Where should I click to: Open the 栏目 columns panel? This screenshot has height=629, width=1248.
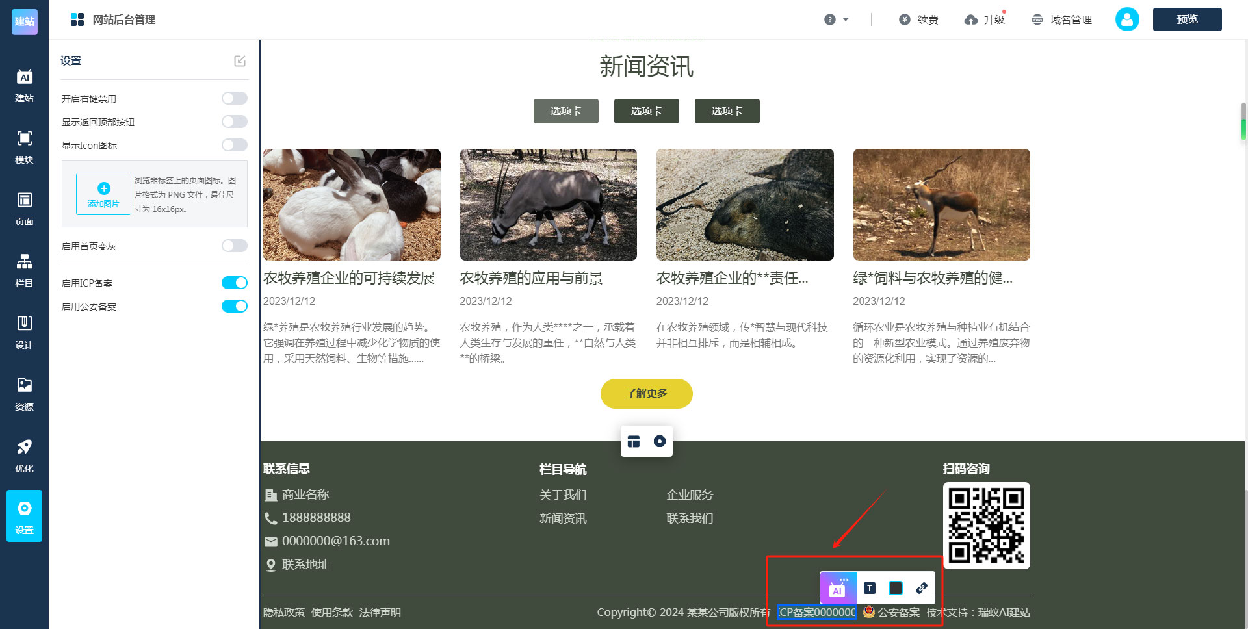click(24, 271)
